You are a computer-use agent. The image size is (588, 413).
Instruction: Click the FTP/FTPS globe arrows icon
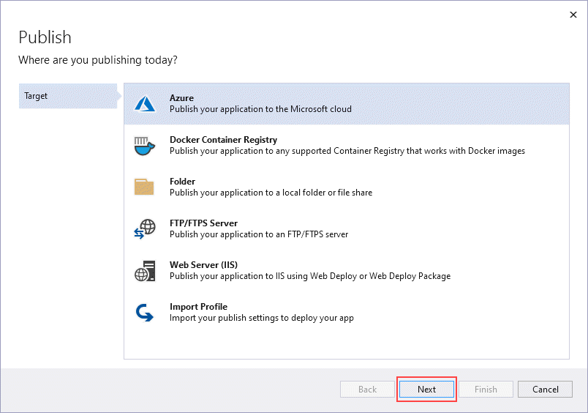[x=145, y=229]
